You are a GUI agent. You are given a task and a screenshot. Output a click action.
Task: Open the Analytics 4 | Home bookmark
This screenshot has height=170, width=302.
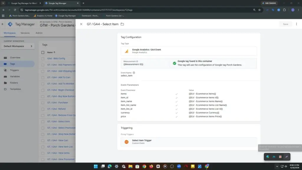43,16
